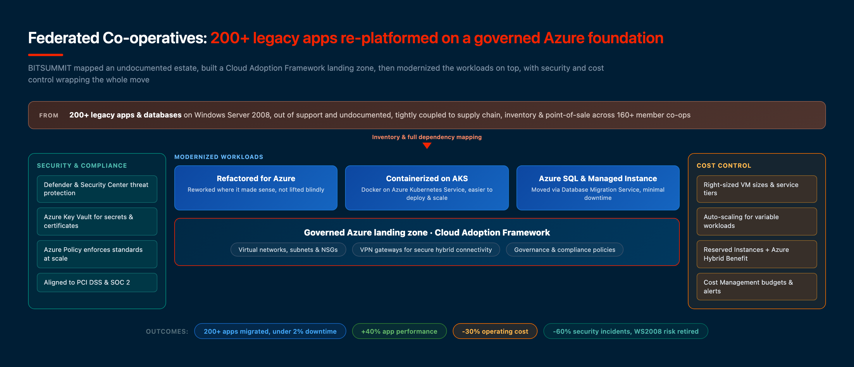Click the COST CONTROL heading
The height and width of the screenshot is (367, 854).
point(724,165)
